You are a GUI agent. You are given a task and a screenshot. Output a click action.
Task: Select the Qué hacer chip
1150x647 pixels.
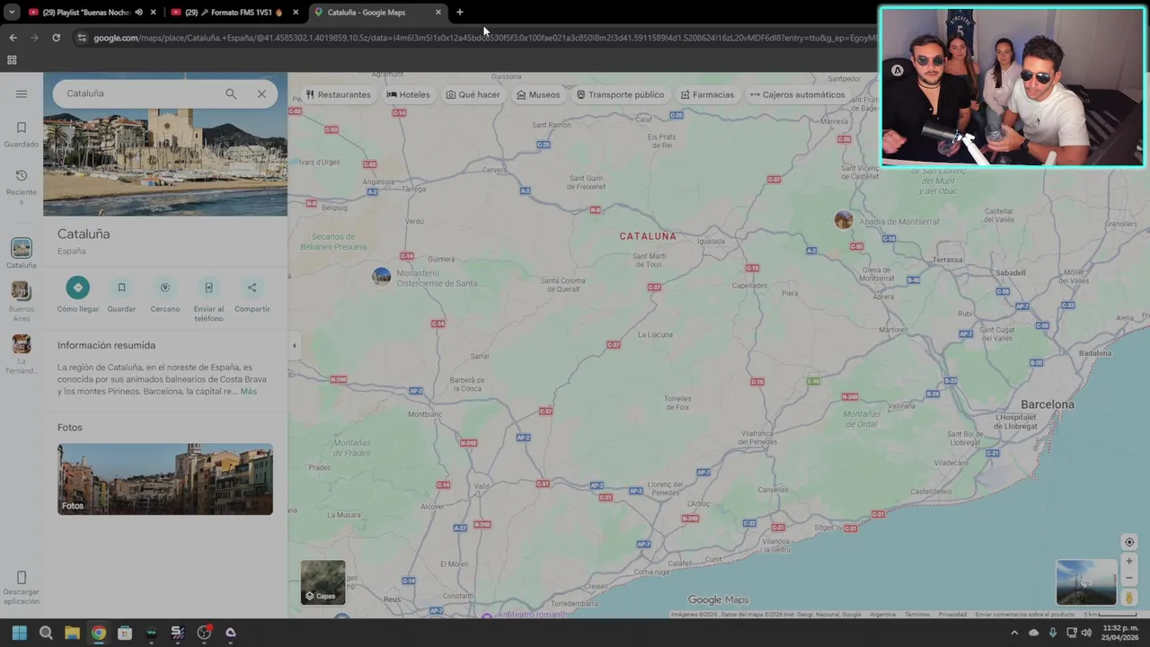(x=473, y=94)
